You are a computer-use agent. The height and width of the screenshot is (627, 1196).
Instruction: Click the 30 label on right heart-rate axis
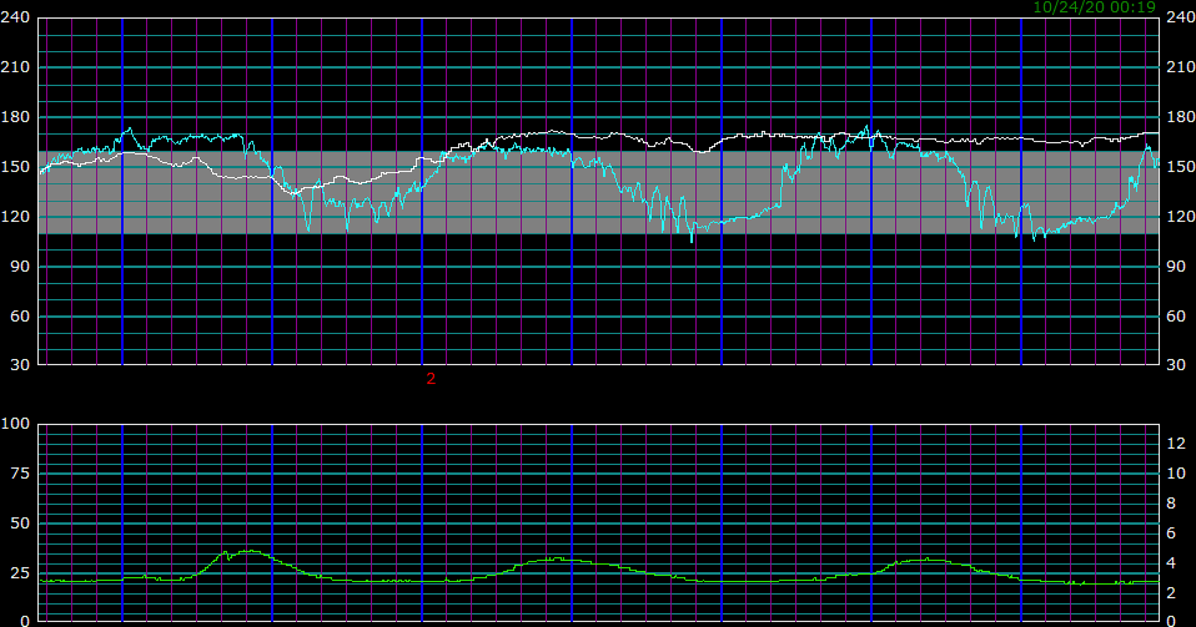1176,365
